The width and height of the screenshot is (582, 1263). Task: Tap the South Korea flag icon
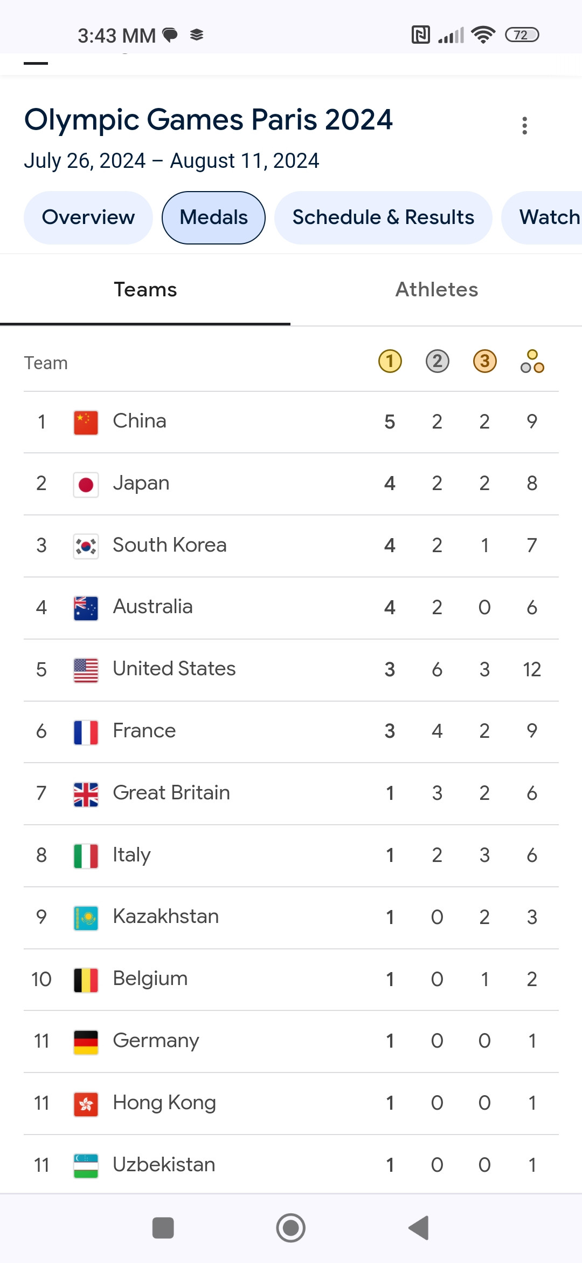86,546
